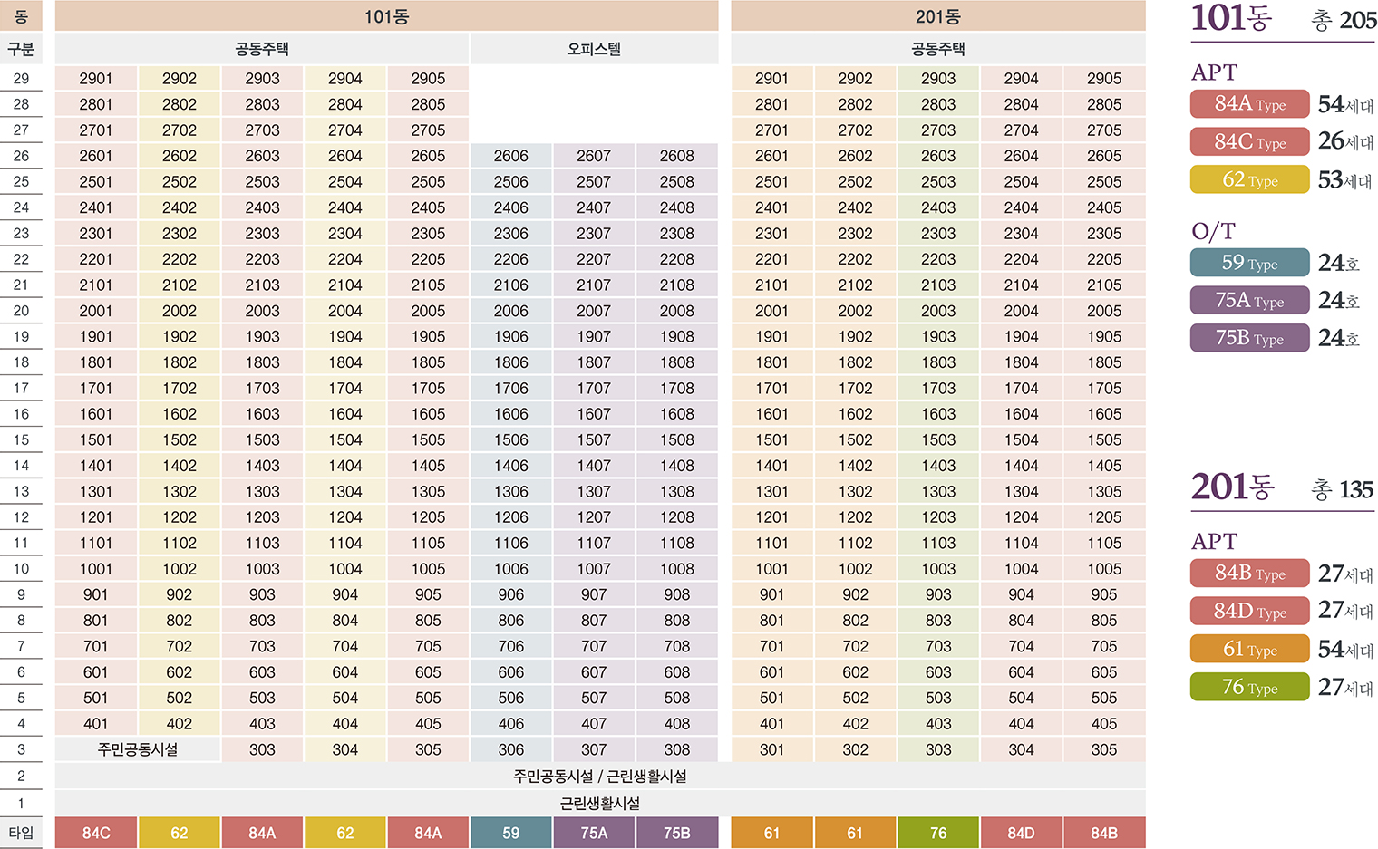Click the 주민공동시설 cell on floor 3
Image resolution: width=1378 pixels, height=849 pixels.
(138, 749)
